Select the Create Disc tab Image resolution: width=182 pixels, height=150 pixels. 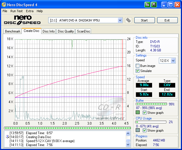pos(31,31)
